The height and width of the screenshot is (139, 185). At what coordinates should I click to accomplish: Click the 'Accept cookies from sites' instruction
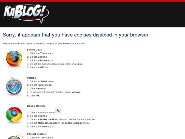[x=55, y=64]
